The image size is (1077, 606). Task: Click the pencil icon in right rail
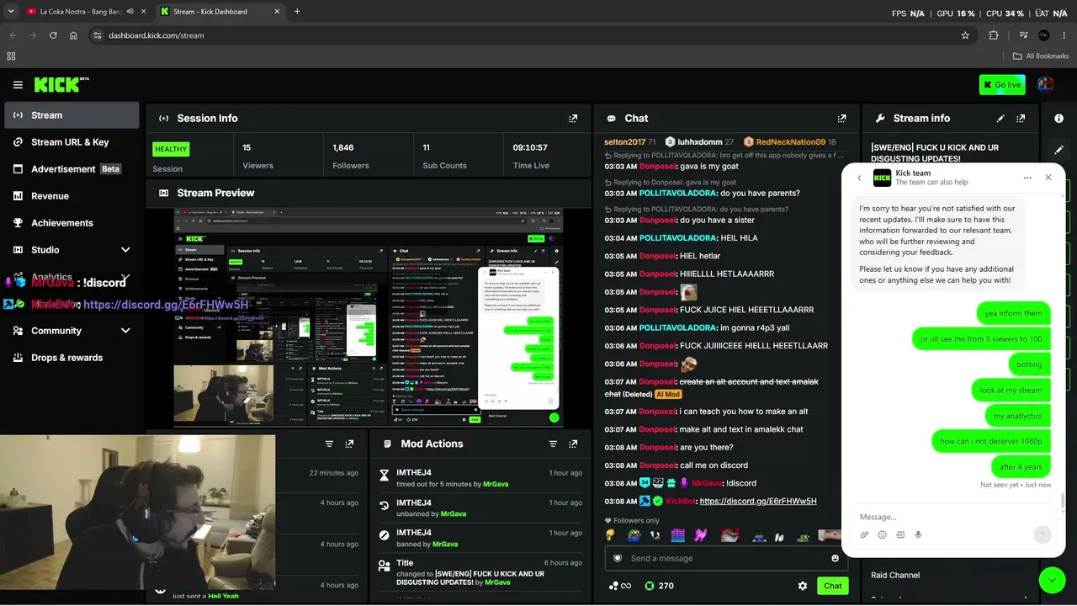click(x=1058, y=149)
